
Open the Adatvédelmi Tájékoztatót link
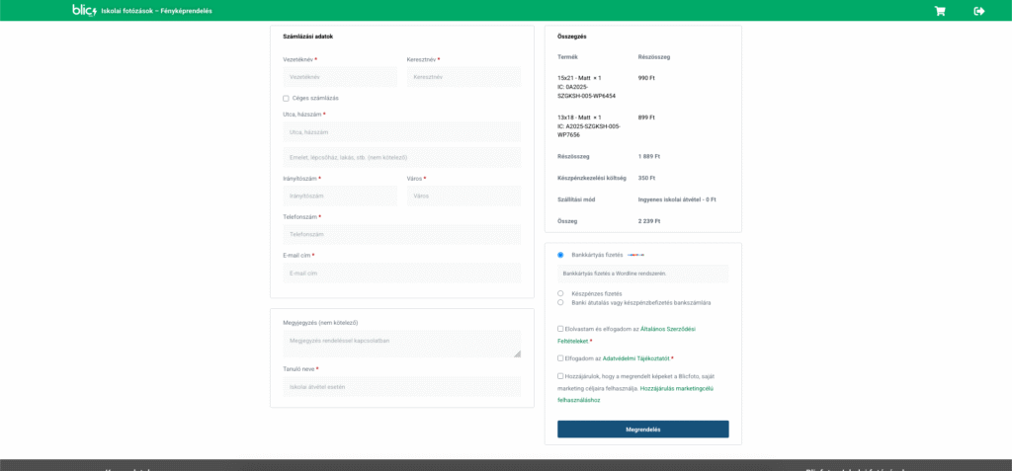635,358
